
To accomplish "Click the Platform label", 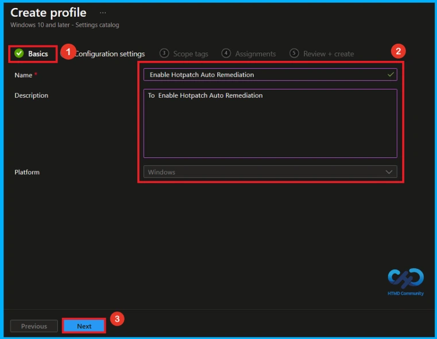I will pos(27,172).
